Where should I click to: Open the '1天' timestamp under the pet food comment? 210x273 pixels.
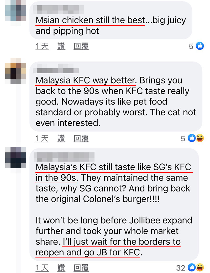(42, 138)
